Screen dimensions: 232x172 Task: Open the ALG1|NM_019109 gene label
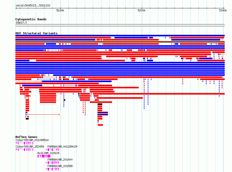pos(48,153)
